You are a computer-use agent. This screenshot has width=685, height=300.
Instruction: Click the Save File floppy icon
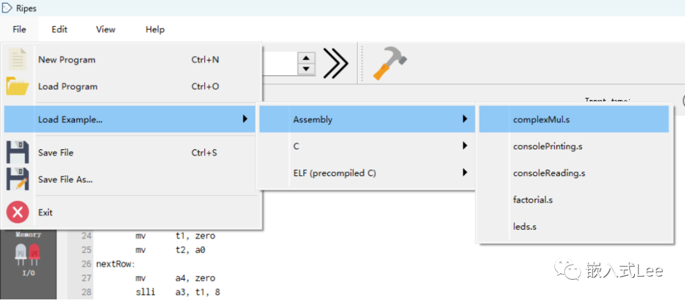tap(17, 153)
